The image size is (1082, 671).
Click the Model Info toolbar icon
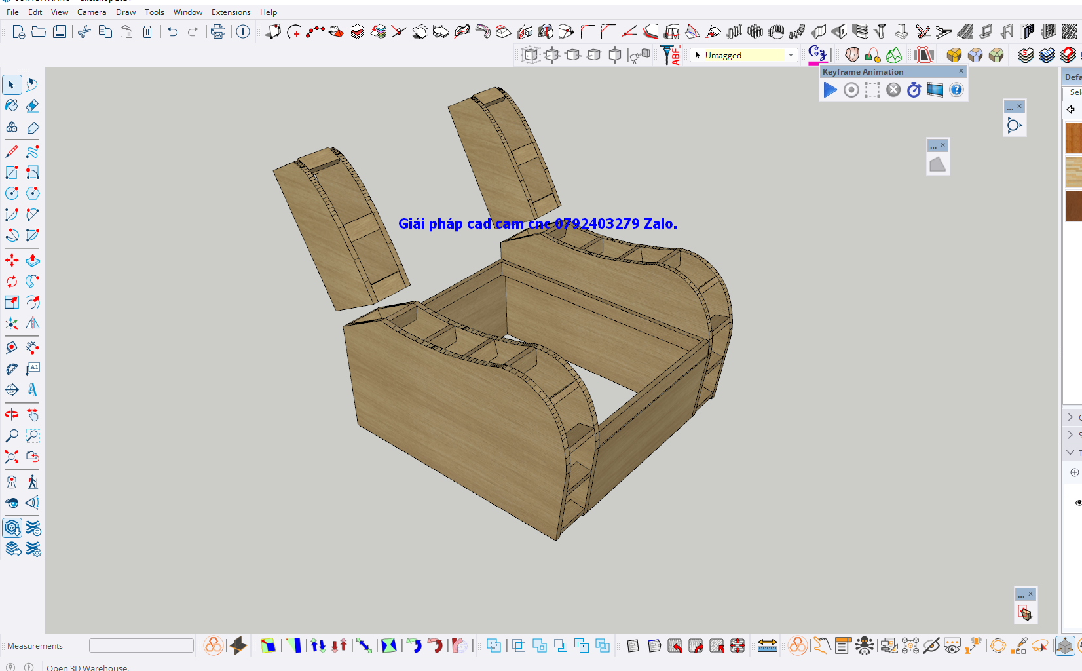click(x=243, y=31)
